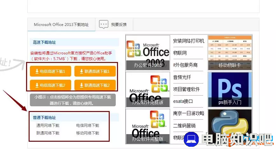Click the 音频光纤 link
This screenshot has height=149, width=276.
click(x=182, y=77)
